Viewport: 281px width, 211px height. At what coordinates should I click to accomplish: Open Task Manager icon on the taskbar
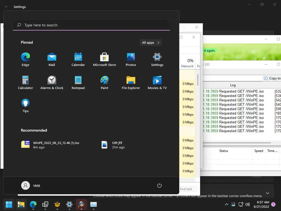[94, 204]
